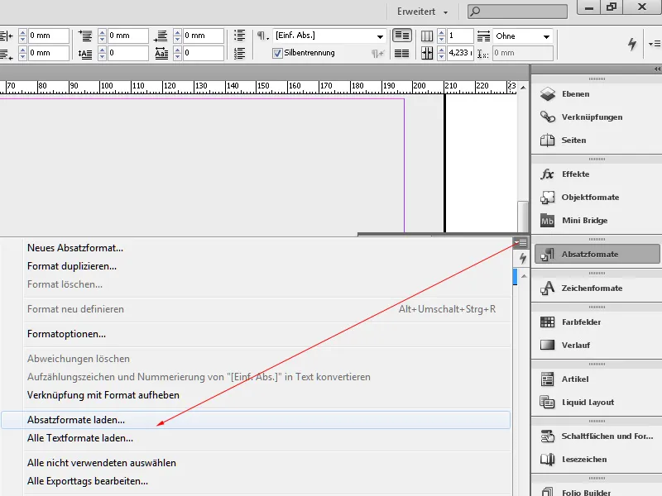Click the drop cap lines field
The width and height of the screenshot is (662, 496).
[127, 53]
